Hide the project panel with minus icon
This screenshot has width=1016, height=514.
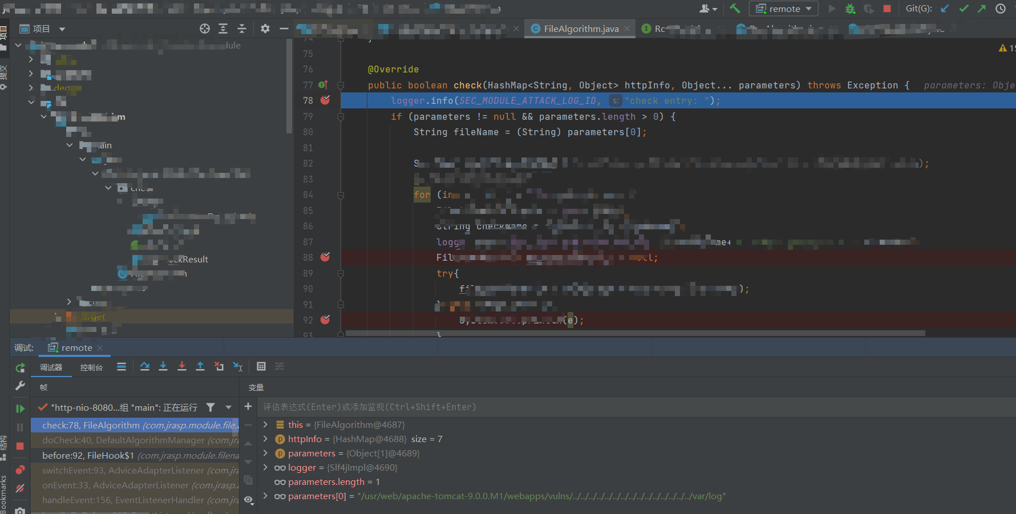(284, 29)
